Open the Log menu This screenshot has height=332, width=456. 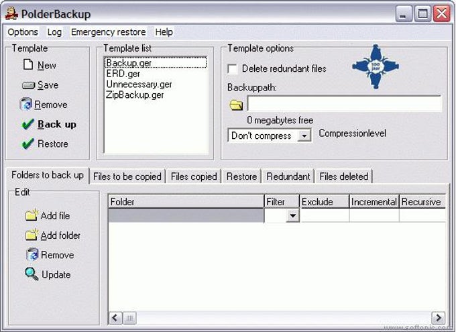54,32
